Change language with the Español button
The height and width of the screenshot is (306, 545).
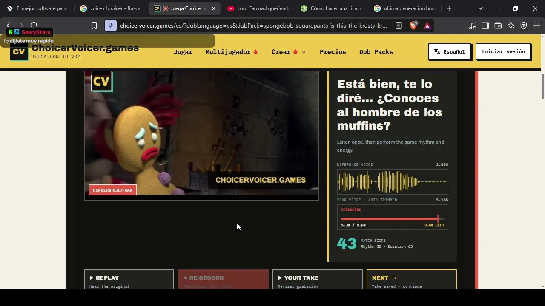pos(450,52)
